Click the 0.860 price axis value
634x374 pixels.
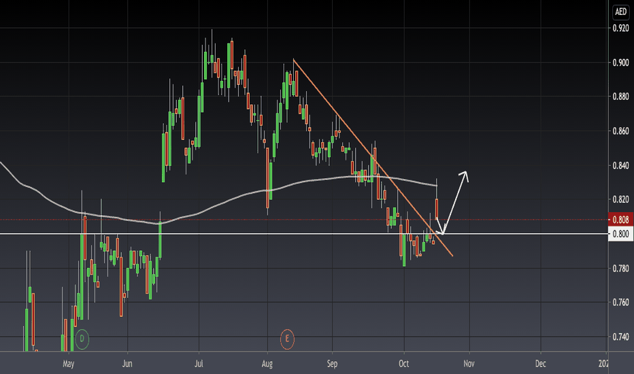point(620,131)
